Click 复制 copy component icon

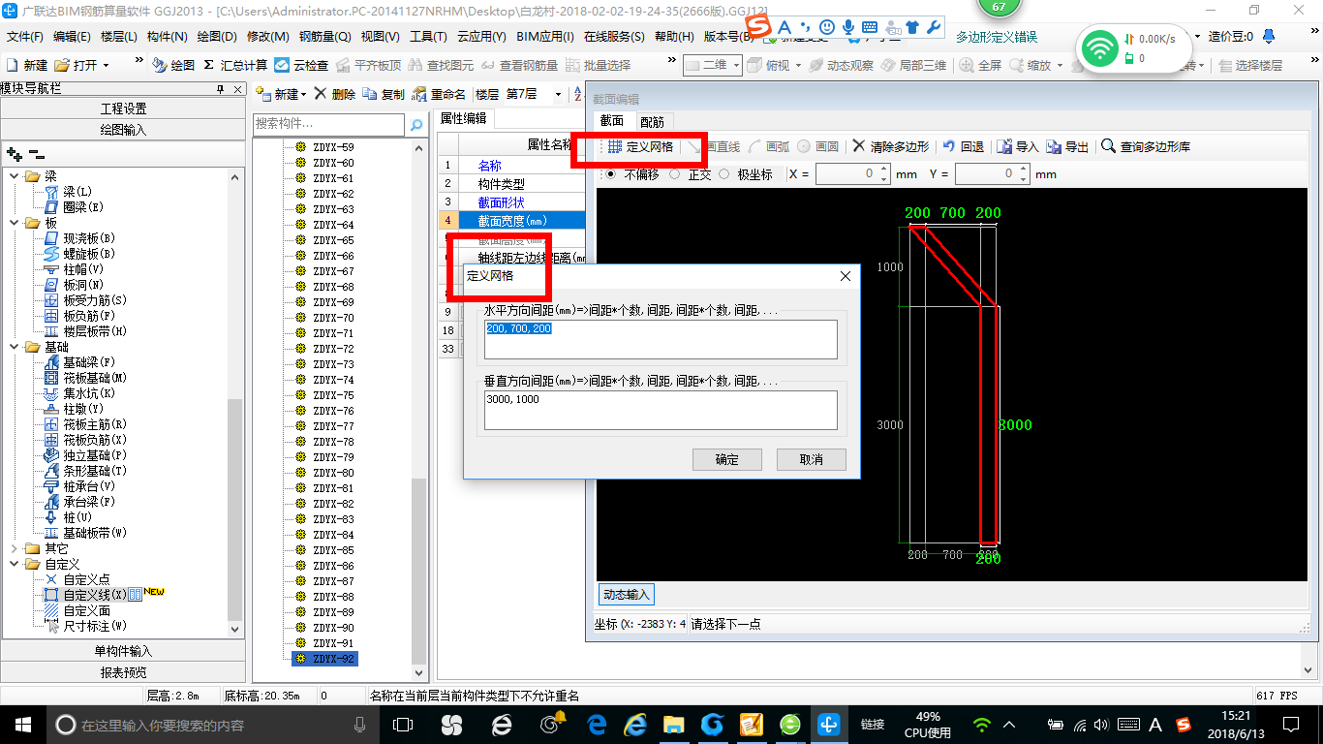click(385, 94)
